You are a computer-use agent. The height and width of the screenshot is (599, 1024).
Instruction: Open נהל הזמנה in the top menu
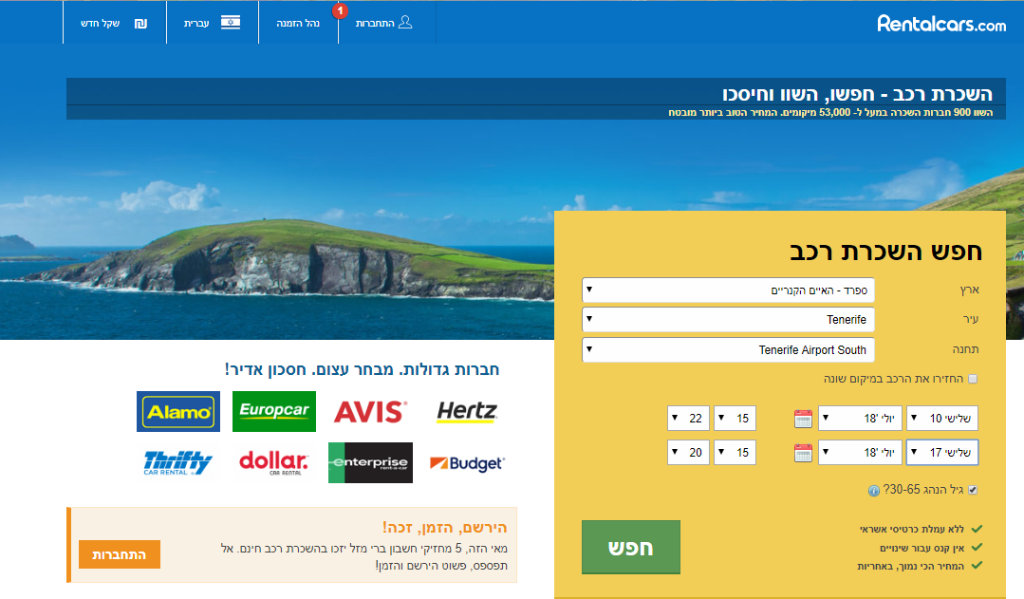pos(304,22)
